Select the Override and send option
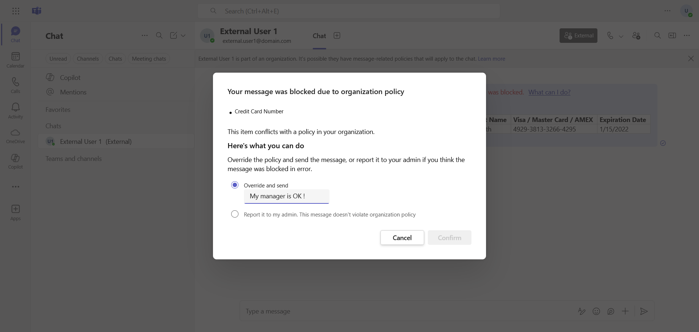699x332 pixels. [x=235, y=185]
